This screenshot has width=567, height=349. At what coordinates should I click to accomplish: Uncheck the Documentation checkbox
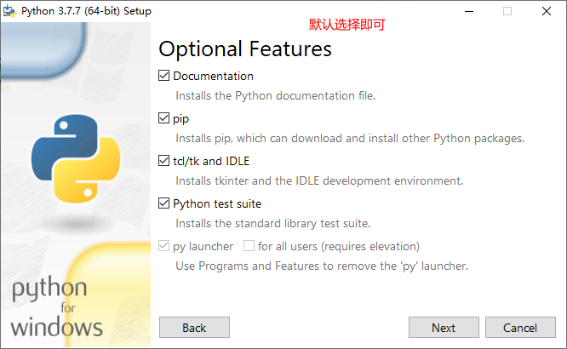[x=164, y=76]
